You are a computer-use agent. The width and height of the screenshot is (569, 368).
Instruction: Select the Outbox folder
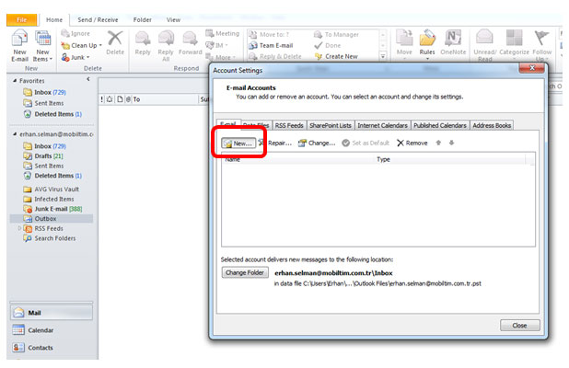[x=52, y=219]
